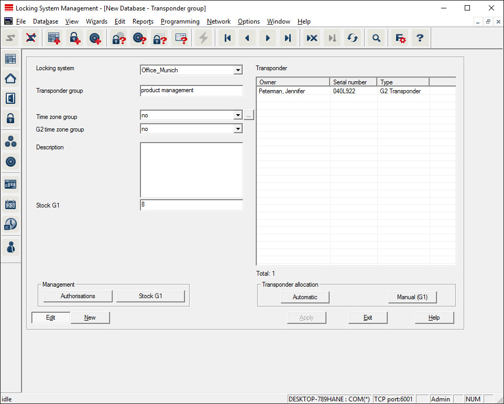
Task: Click the padlock icon in sidebar
Action: coord(10,118)
